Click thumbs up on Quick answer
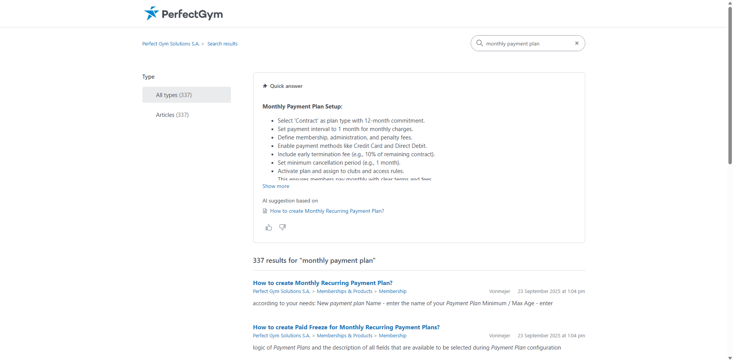Viewport: 733px width, 361px height. pos(269,227)
